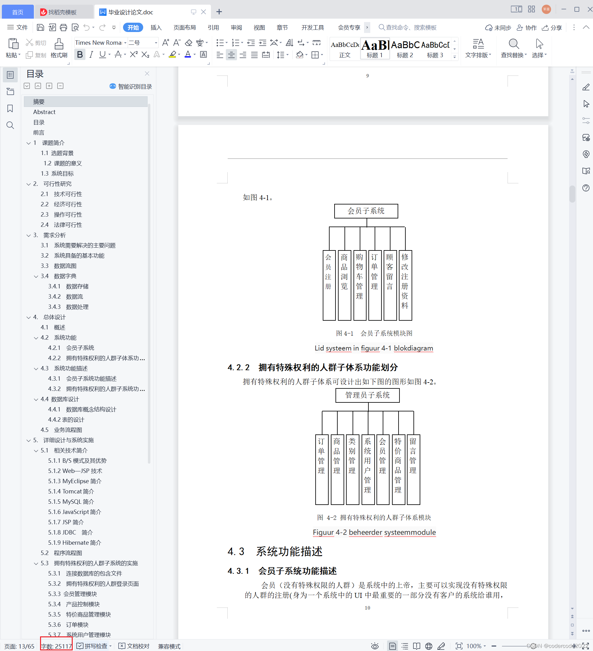Click 拼写检查 in the status bar
Screen dimensions: 593x651
click(94, 646)
